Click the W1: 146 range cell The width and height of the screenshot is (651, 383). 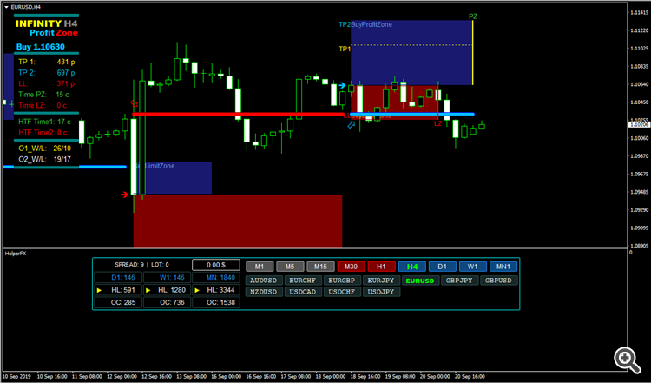click(168, 277)
